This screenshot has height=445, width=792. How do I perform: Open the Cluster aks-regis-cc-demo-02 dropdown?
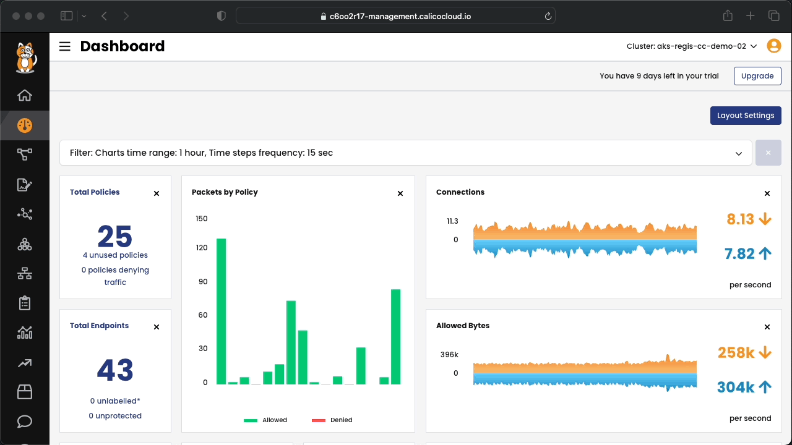(692, 46)
